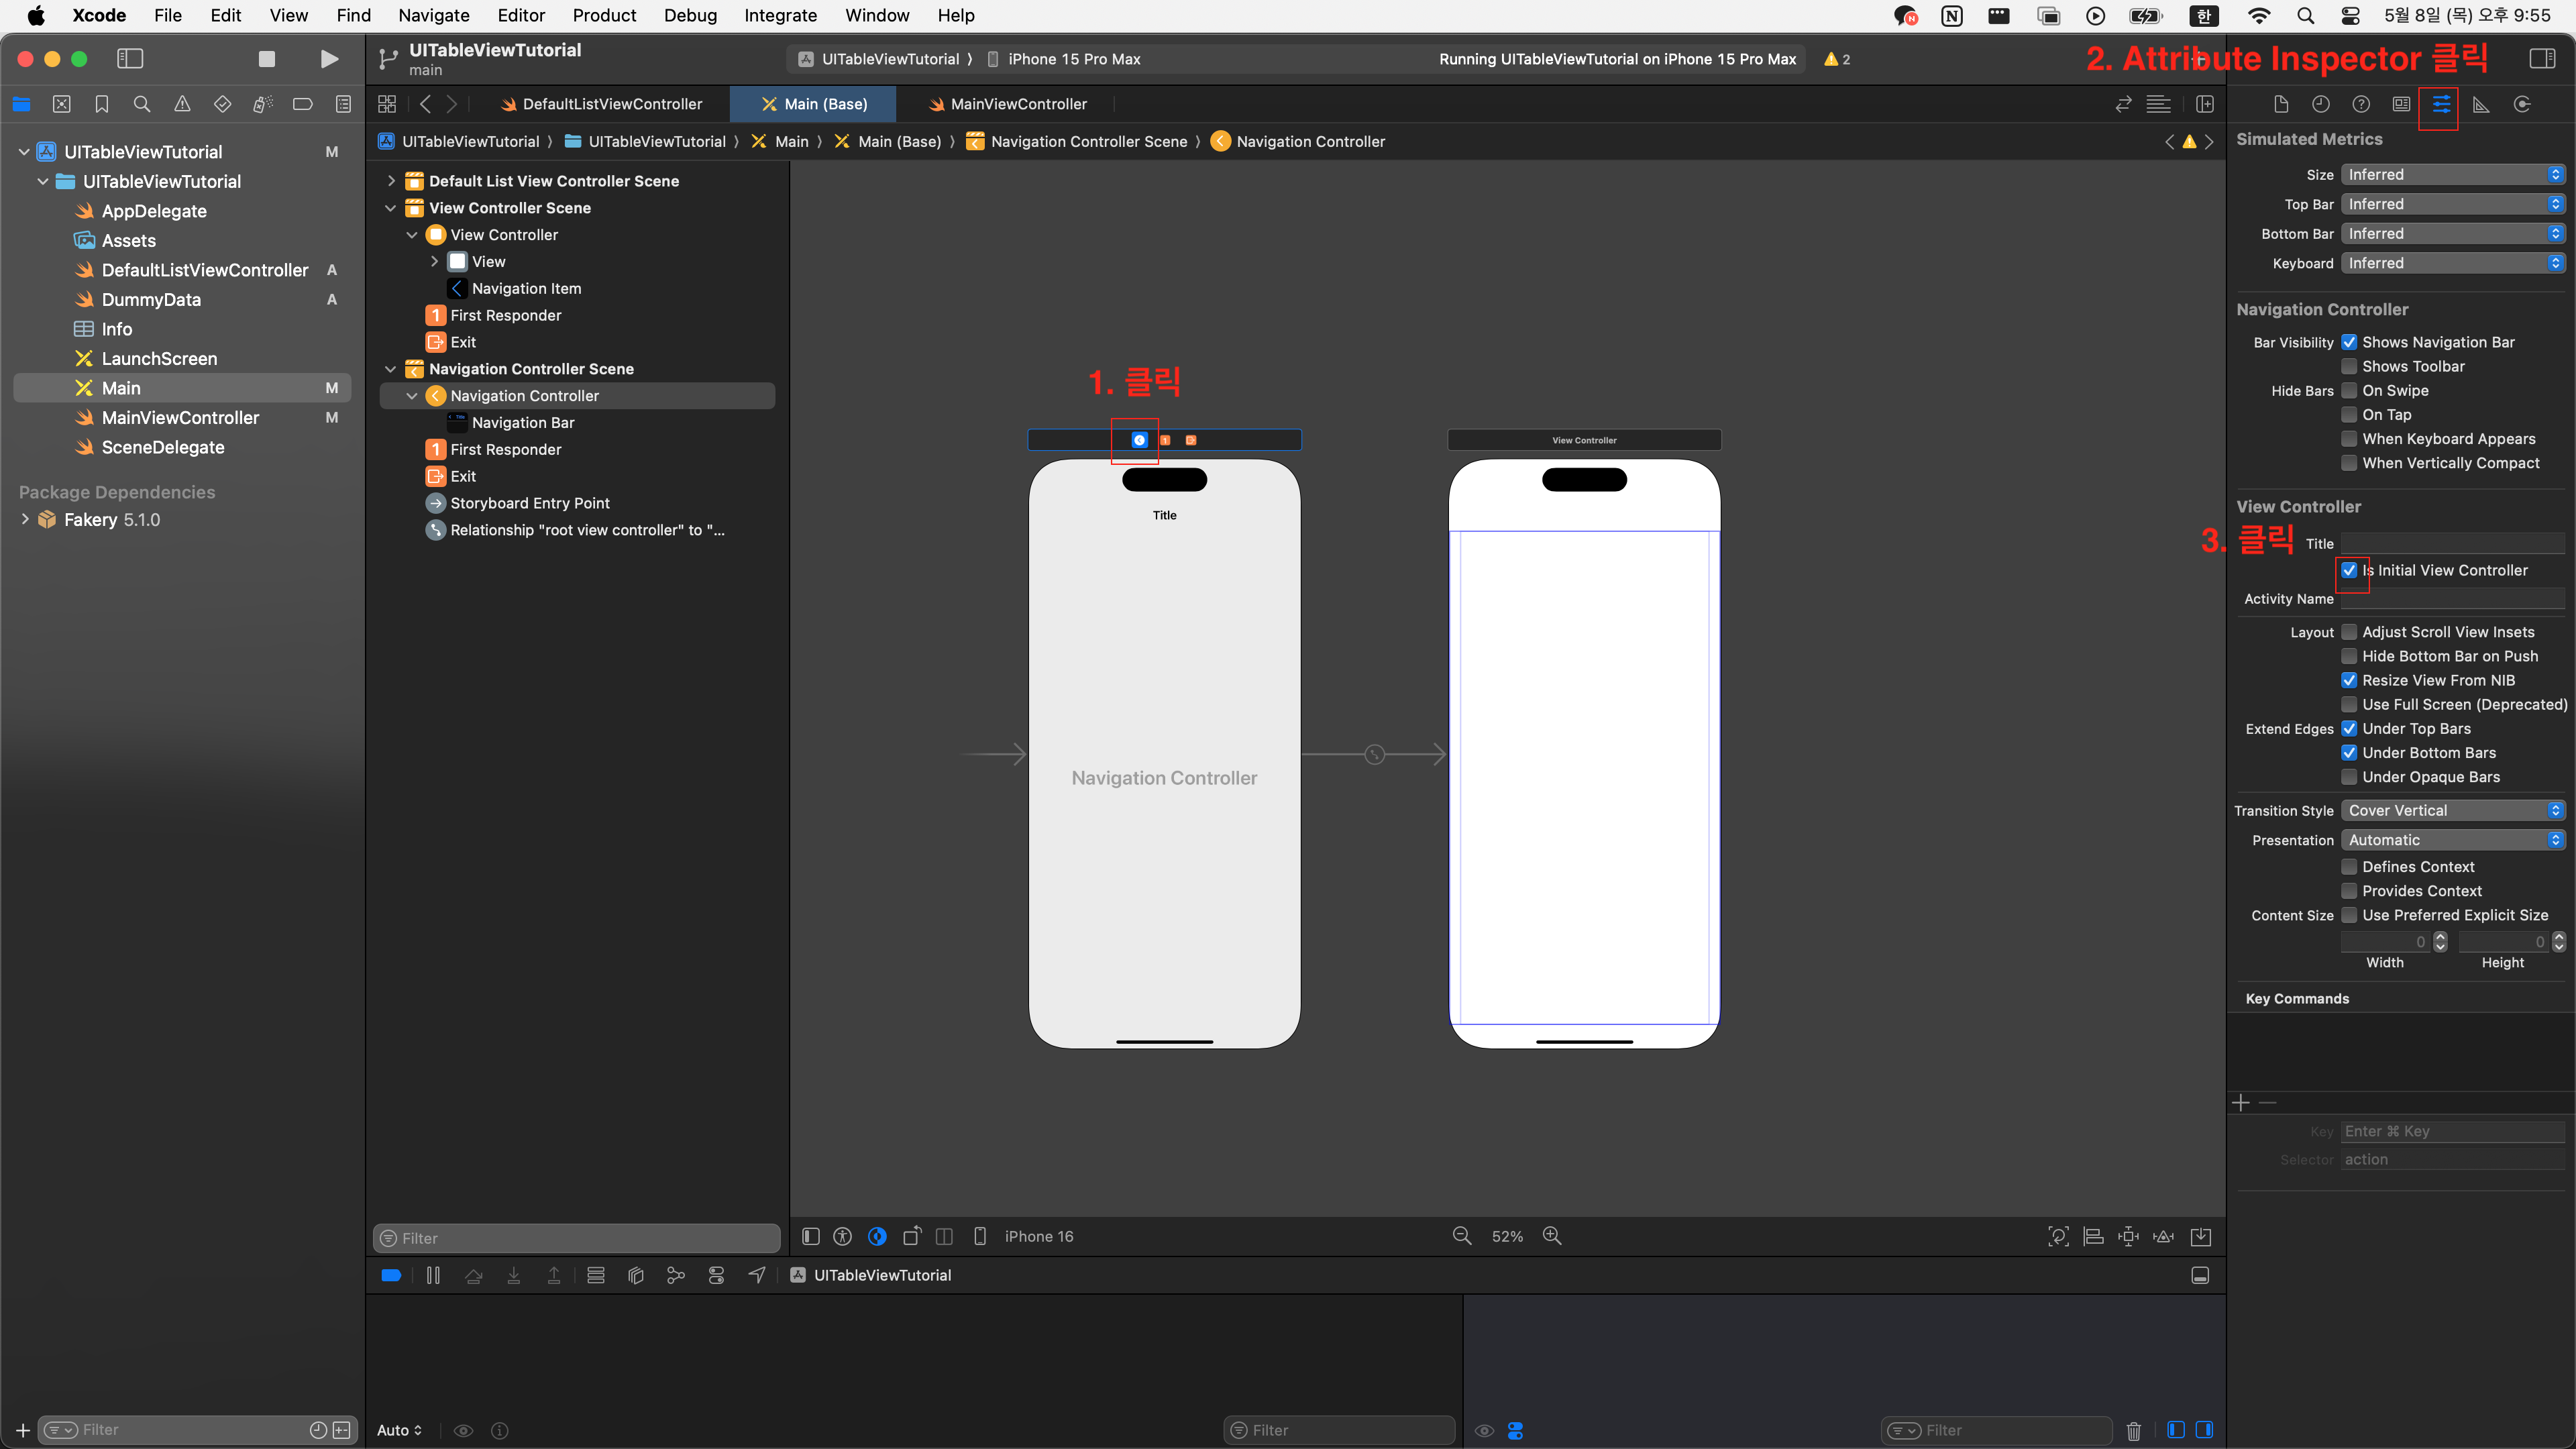Open Spotlight search in menu bar
This screenshot has width=2576, height=1449.
[2305, 15]
